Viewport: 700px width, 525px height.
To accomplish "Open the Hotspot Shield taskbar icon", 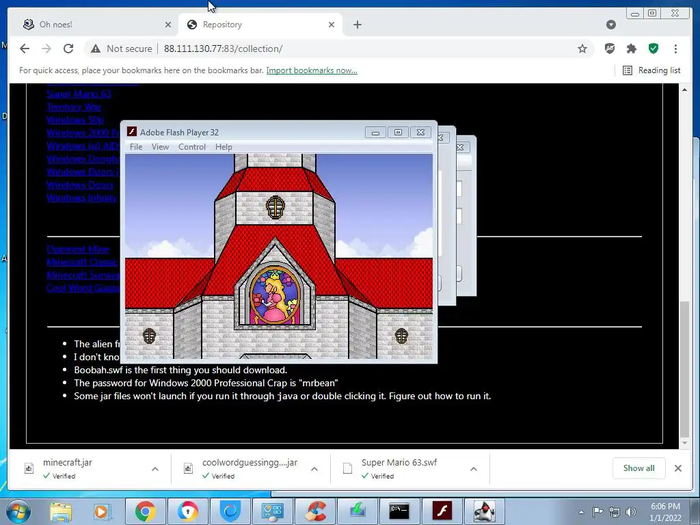I will click(x=230, y=511).
